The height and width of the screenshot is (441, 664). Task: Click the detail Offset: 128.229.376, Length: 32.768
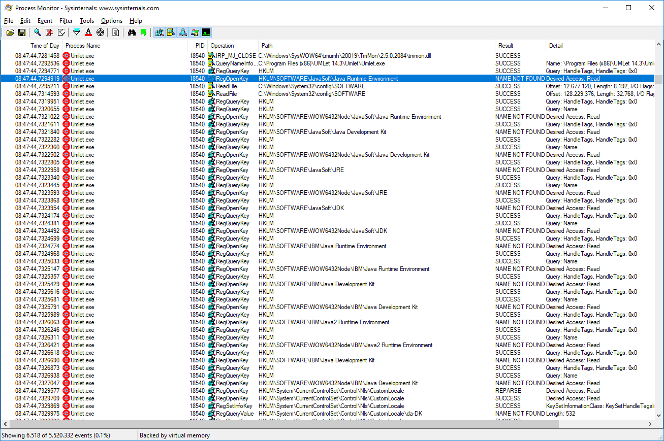pos(600,94)
